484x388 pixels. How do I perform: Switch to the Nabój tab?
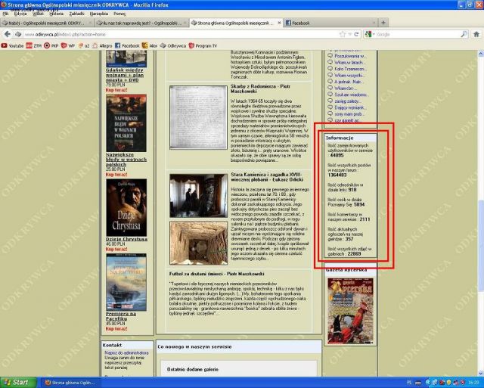click(x=47, y=23)
